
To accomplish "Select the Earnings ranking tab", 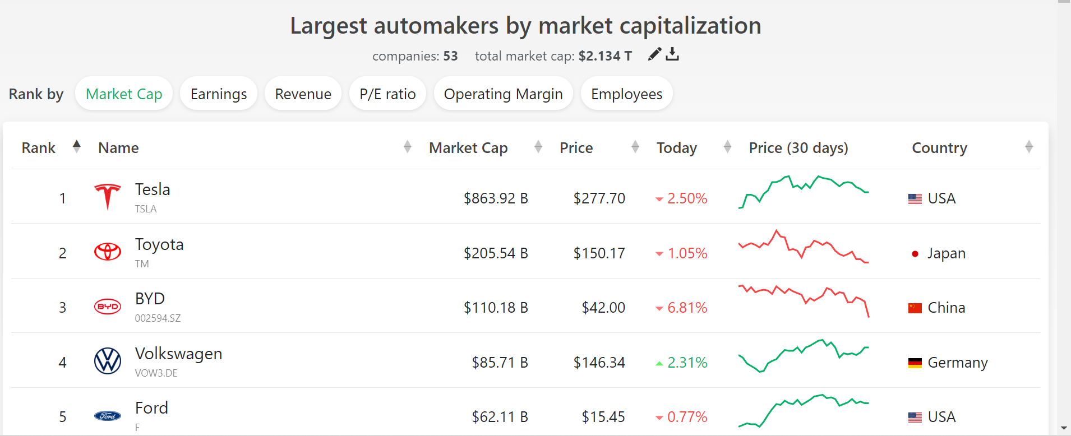I will tap(219, 94).
